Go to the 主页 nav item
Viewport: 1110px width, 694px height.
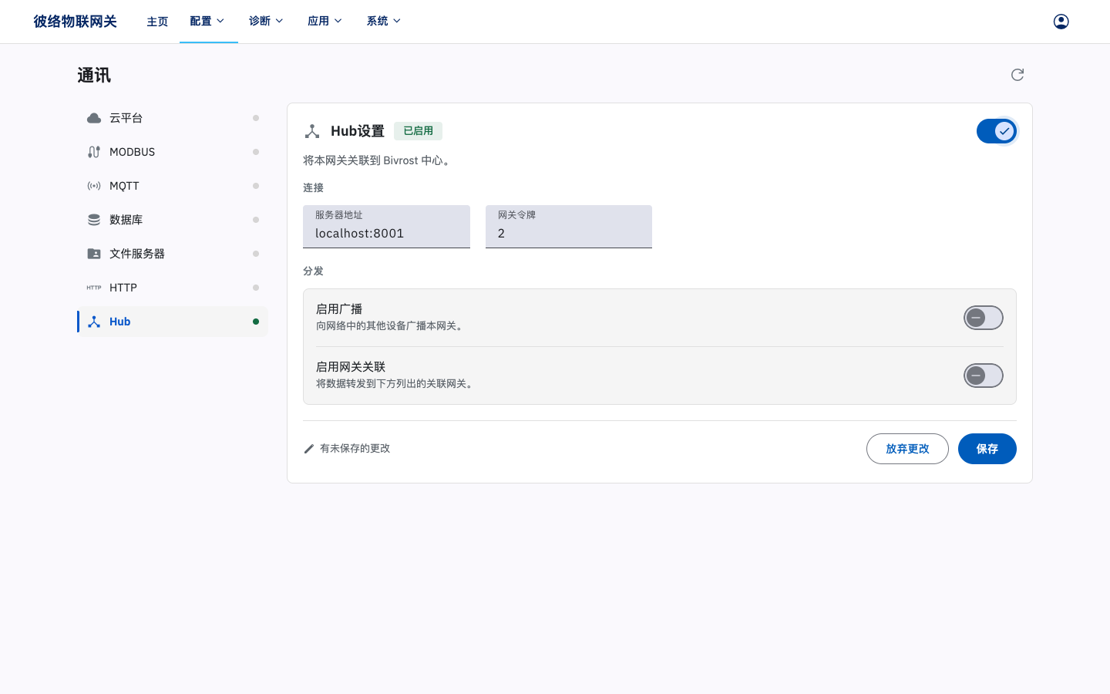pos(157,22)
